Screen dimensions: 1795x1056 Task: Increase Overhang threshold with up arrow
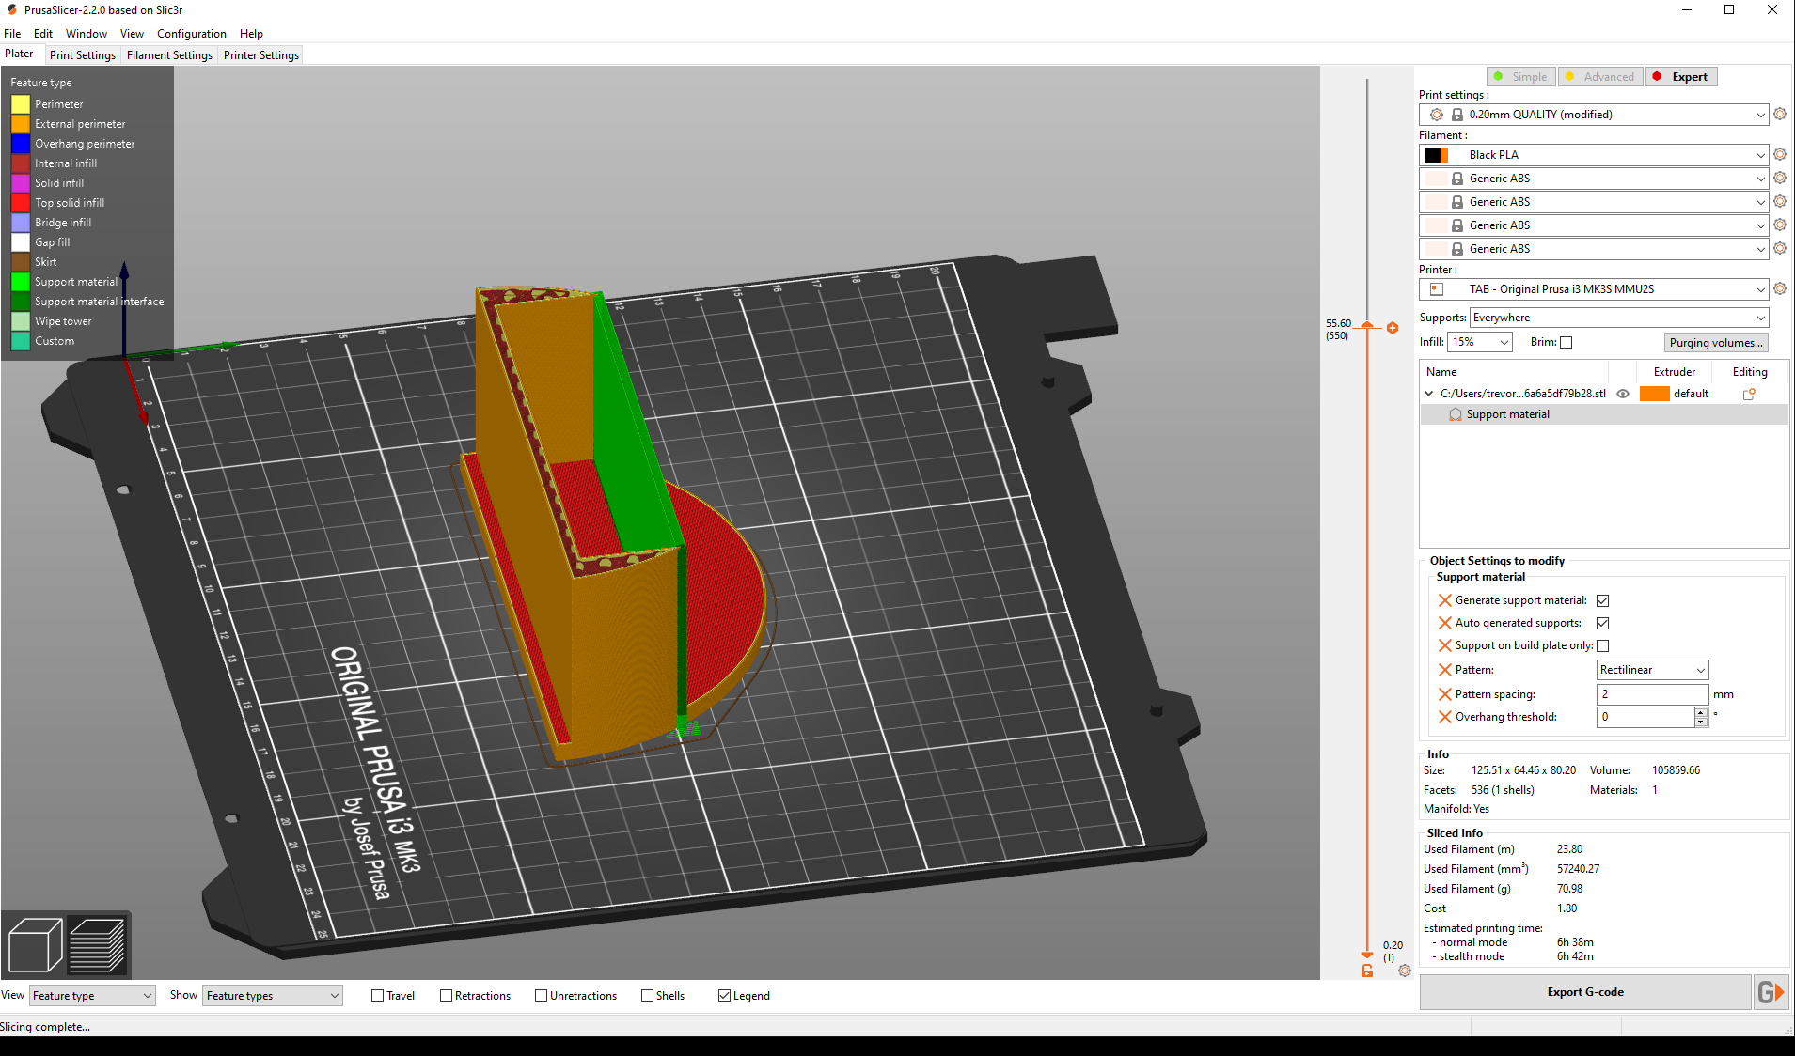1701,712
